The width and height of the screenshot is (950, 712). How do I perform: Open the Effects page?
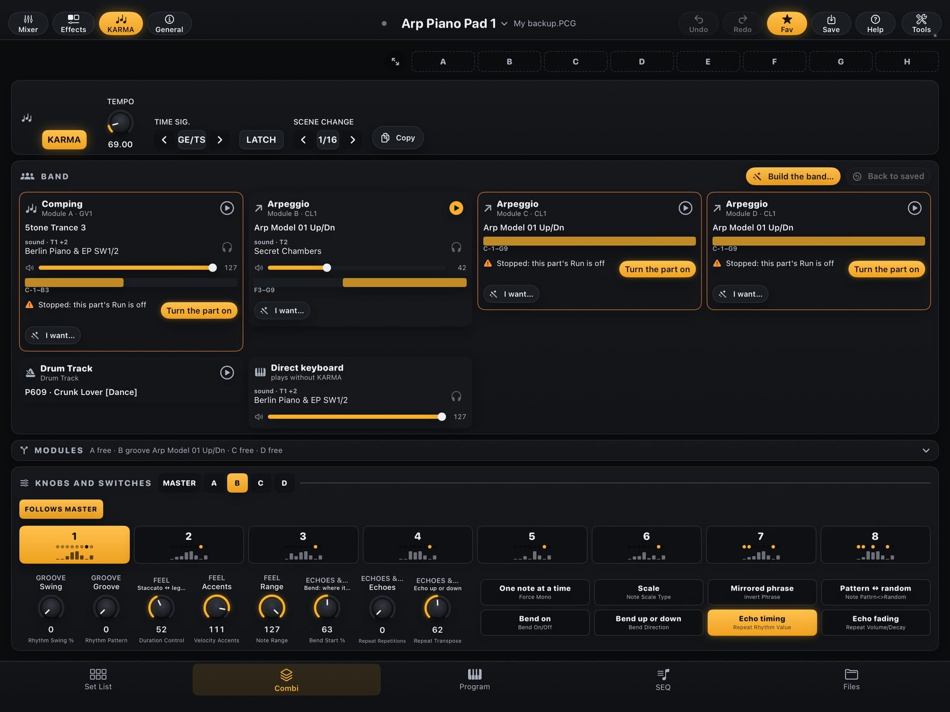point(73,23)
